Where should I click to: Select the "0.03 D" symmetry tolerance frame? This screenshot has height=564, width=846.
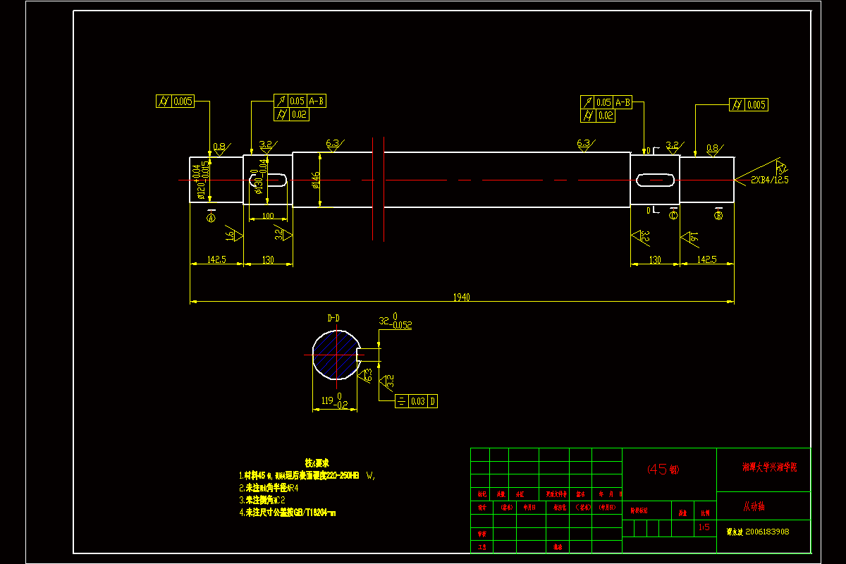415,401
